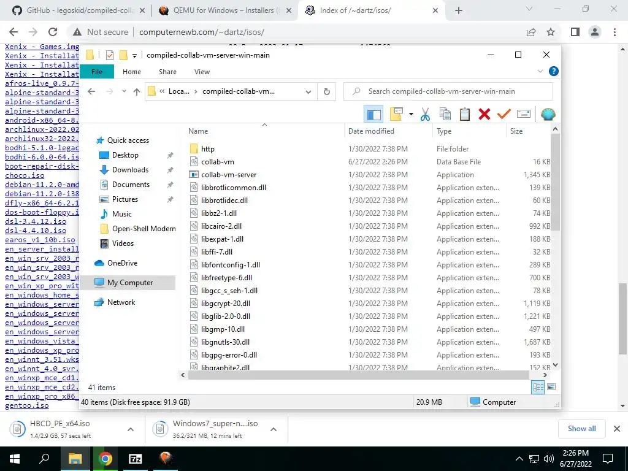
Task: Refresh the Explorer folder view
Action: pyautogui.click(x=327, y=92)
